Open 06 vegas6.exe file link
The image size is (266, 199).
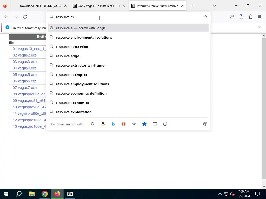point(25,81)
